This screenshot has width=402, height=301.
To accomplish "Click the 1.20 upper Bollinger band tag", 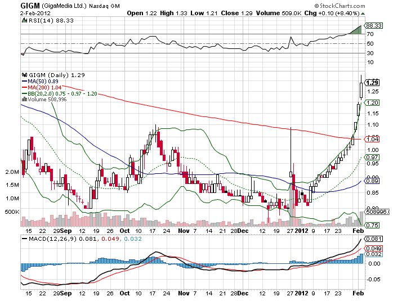I will (x=372, y=103).
